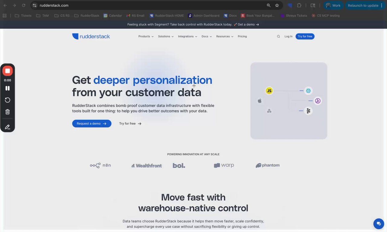Click the n8n logo
This screenshot has height=232, width=387.
tap(100, 165)
